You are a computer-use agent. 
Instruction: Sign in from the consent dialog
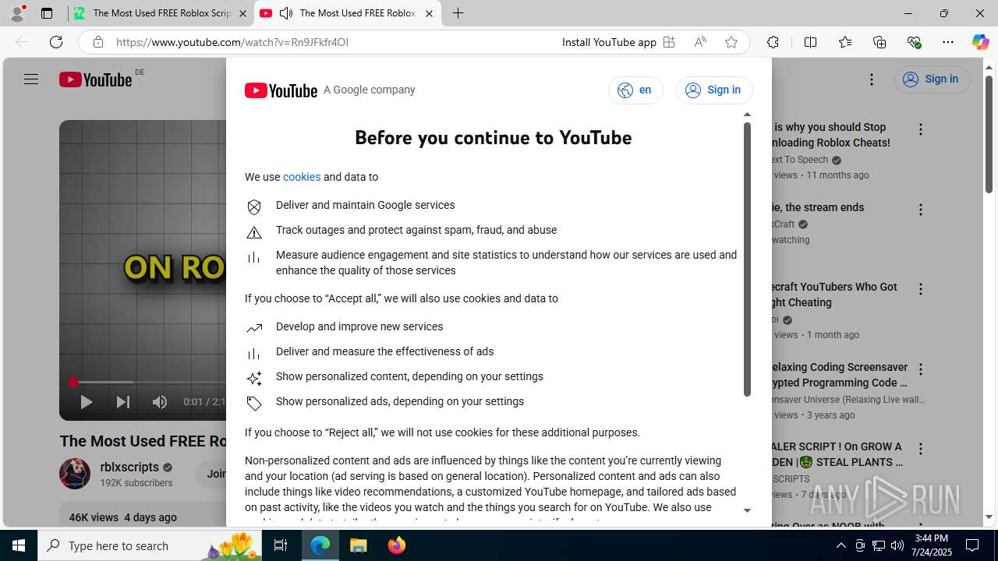coord(714,90)
